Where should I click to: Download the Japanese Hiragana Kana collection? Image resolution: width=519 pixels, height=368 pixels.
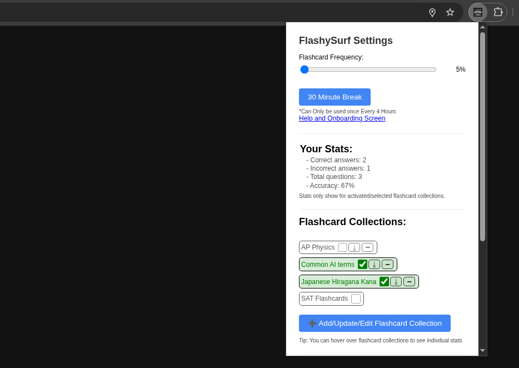click(x=396, y=281)
